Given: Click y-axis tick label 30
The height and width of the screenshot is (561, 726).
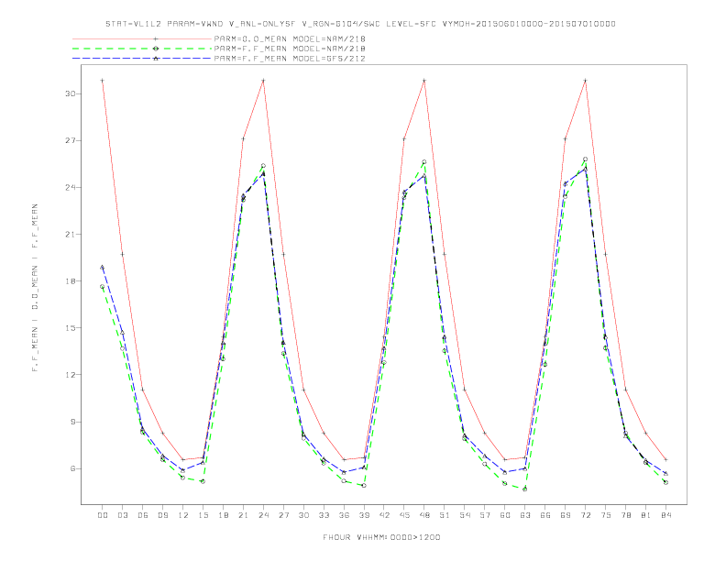Looking at the screenshot, I should point(70,93).
